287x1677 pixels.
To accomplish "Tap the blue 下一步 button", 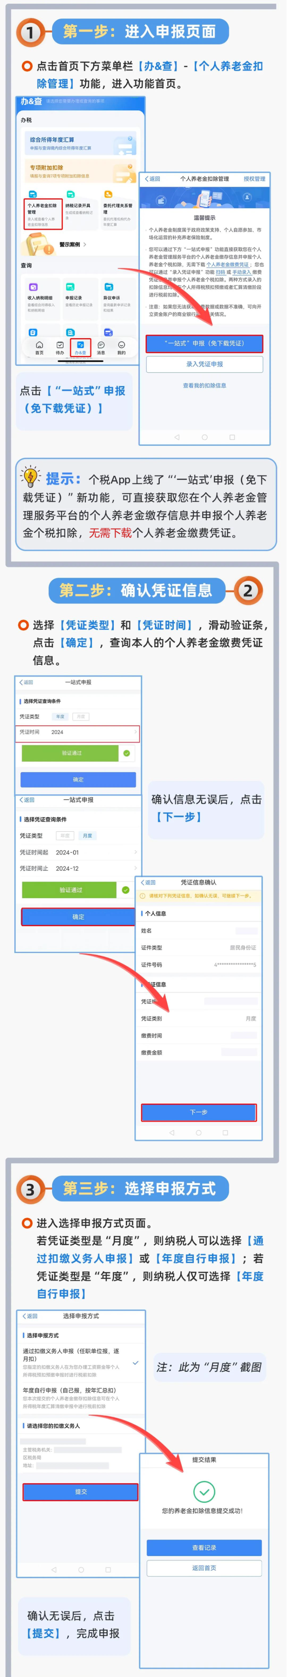I will tap(198, 1113).
